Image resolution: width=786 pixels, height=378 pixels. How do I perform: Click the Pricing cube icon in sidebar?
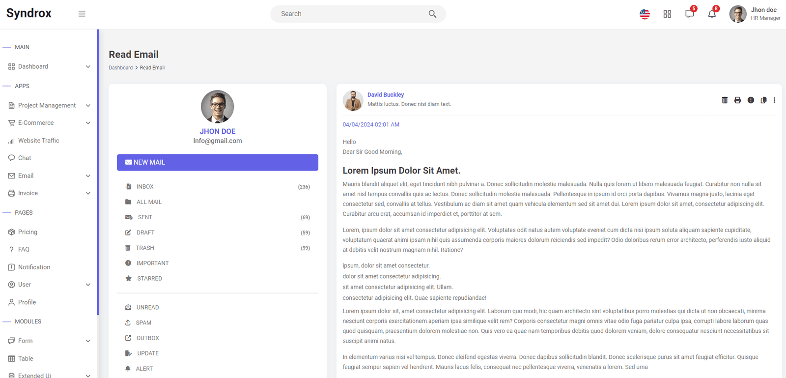(x=11, y=232)
